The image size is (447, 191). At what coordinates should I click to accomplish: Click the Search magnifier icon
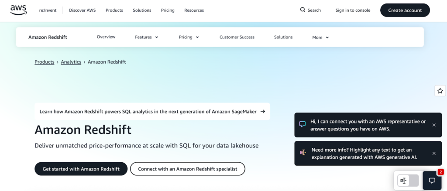[303, 10]
